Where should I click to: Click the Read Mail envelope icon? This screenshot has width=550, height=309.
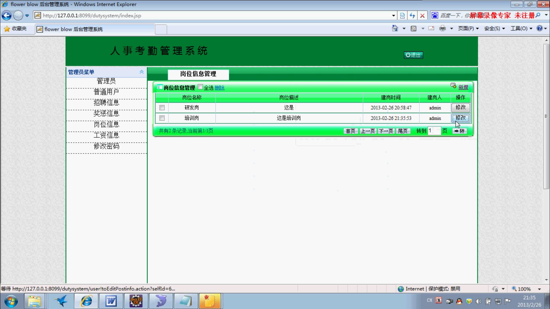click(431, 28)
